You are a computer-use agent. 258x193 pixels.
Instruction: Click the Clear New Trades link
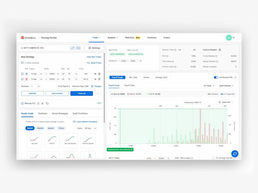(x=94, y=57)
